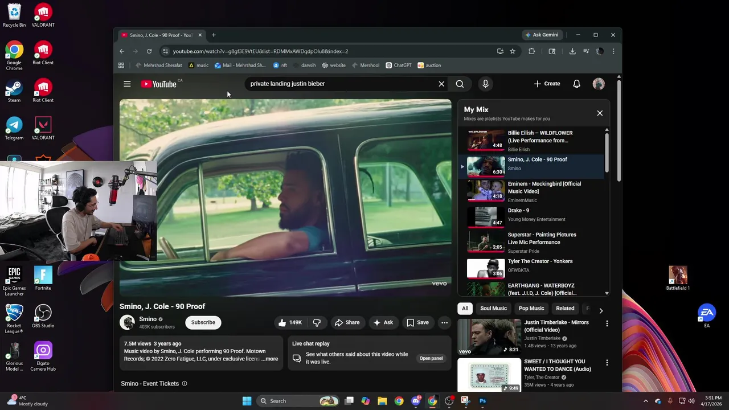Open options for Justin Timberlake Mirrors video
Image resolution: width=729 pixels, height=410 pixels.
607,323
